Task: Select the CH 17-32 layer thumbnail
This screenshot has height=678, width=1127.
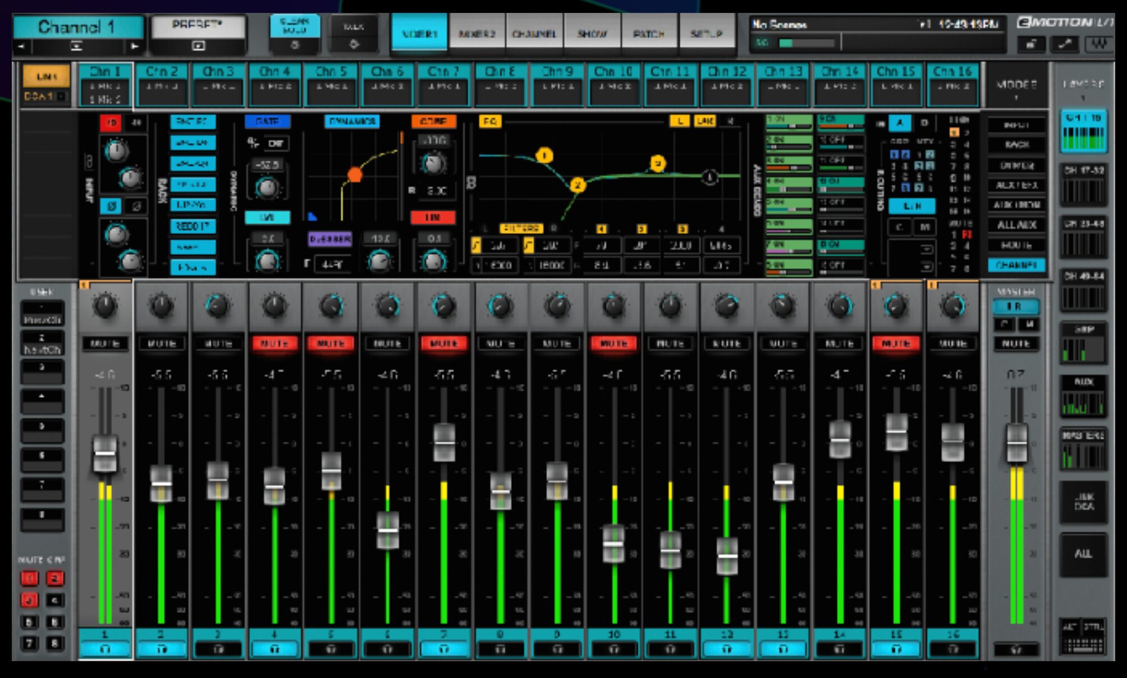Action: point(1083,185)
